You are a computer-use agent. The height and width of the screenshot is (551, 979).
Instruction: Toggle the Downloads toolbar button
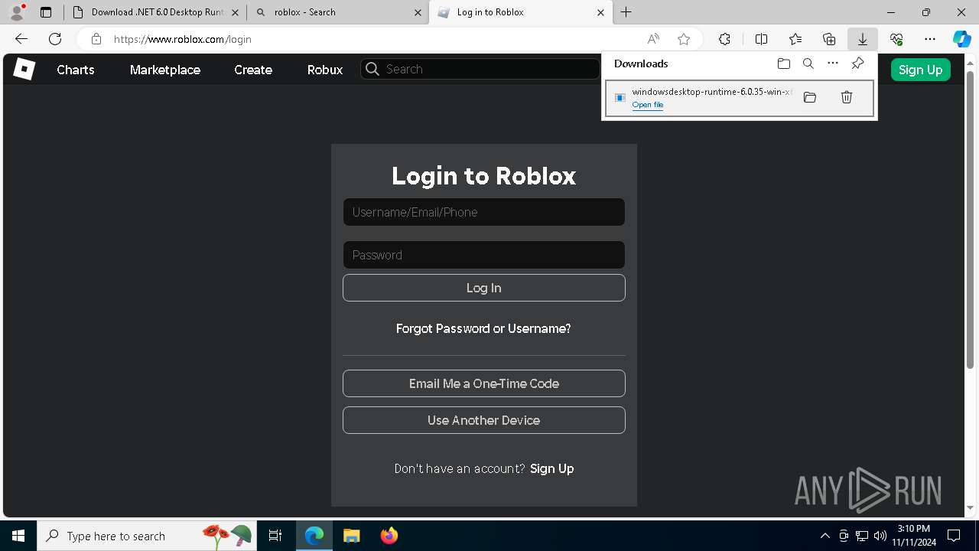pyautogui.click(x=863, y=39)
